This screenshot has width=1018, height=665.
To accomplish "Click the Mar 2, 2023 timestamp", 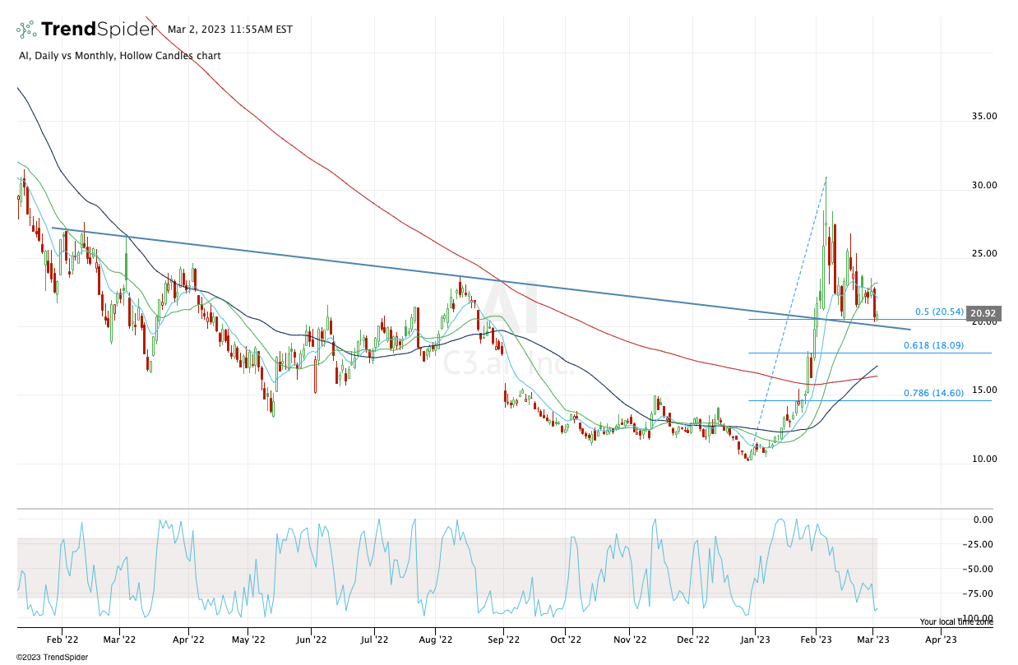I will pyautogui.click(x=229, y=30).
